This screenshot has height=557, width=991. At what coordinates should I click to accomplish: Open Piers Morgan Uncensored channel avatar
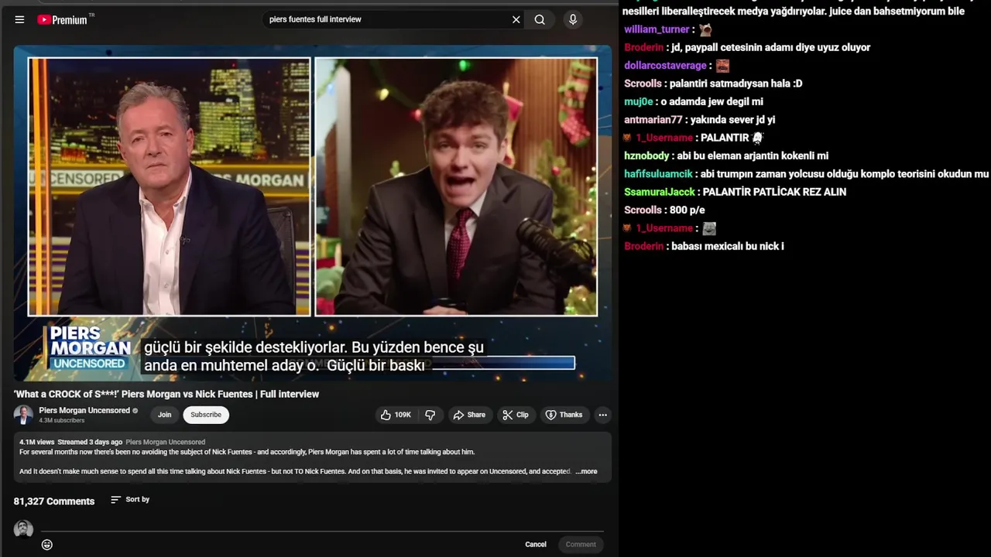tap(23, 415)
